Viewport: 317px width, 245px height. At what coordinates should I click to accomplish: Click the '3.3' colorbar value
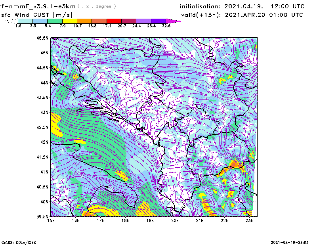(x=33, y=26)
